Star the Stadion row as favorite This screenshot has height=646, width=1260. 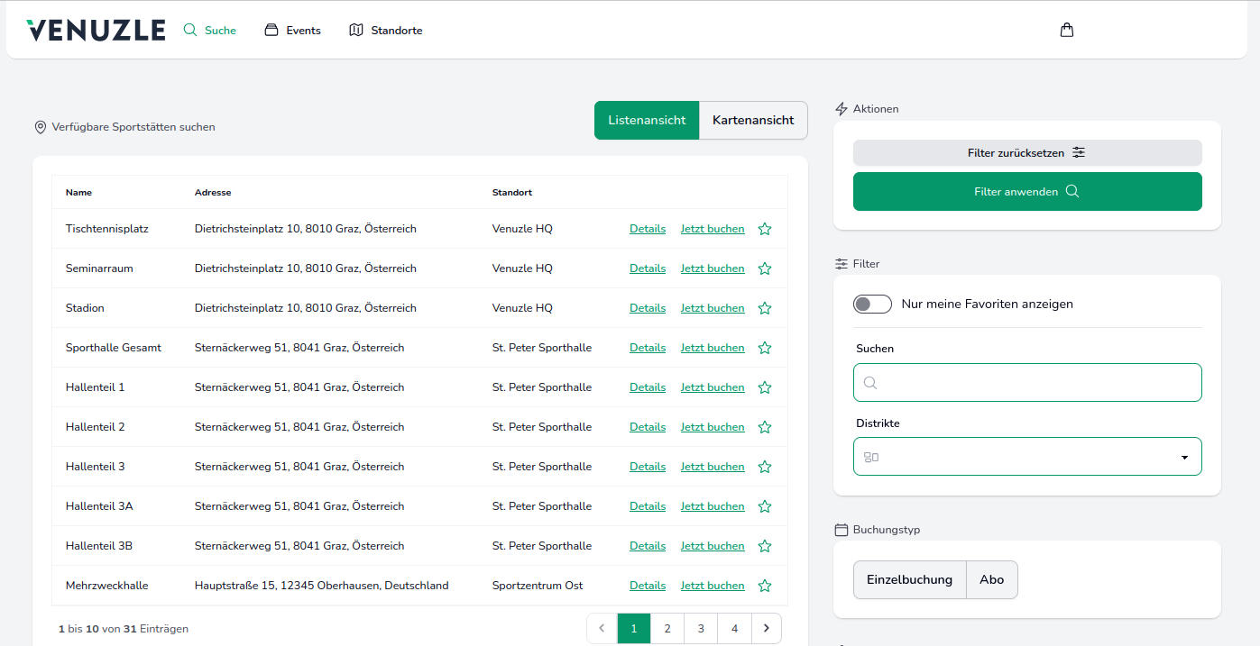click(x=765, y=308)
